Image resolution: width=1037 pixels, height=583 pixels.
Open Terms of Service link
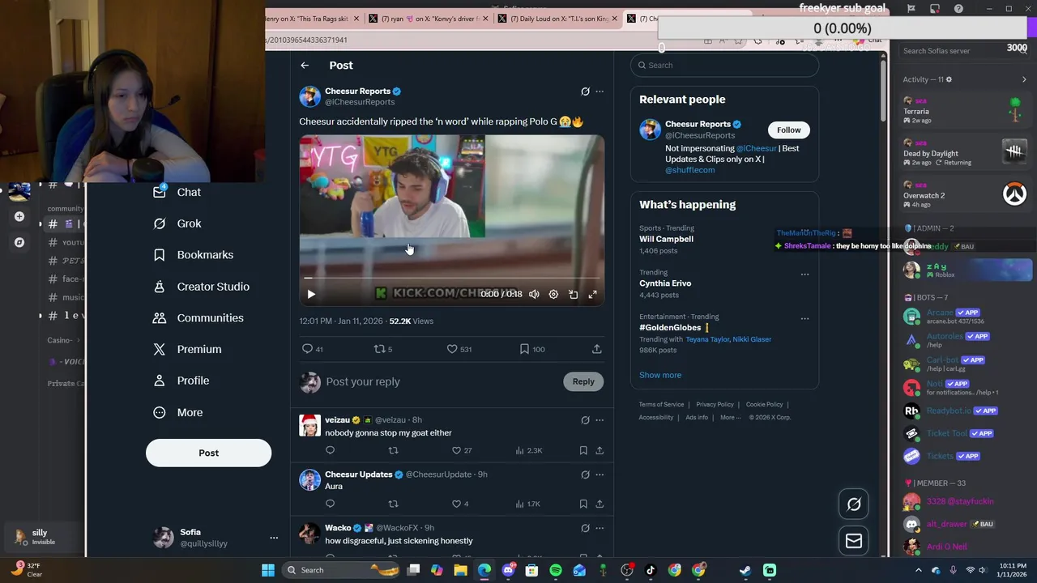point(661,405)
